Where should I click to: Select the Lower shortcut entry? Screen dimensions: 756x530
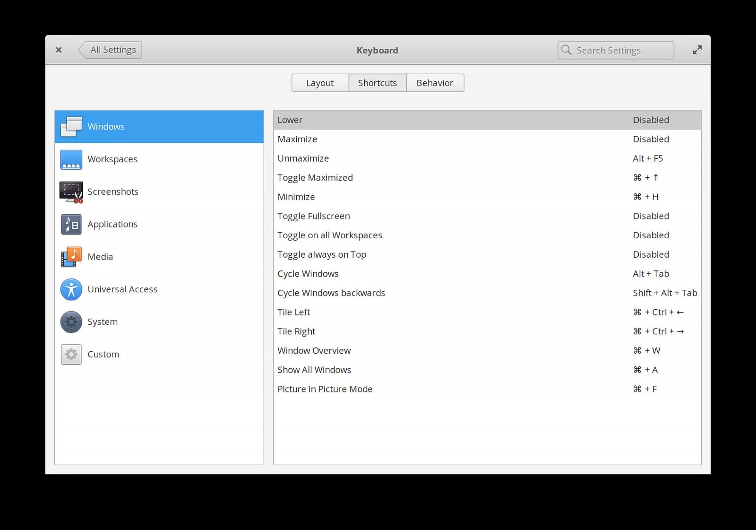point(425,120)
